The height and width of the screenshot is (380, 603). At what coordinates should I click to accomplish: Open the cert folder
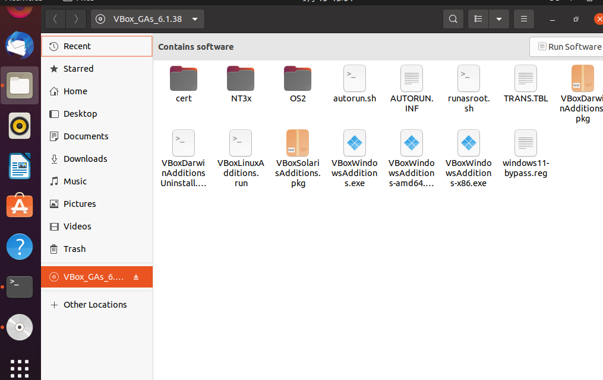[x=183, y=83]
